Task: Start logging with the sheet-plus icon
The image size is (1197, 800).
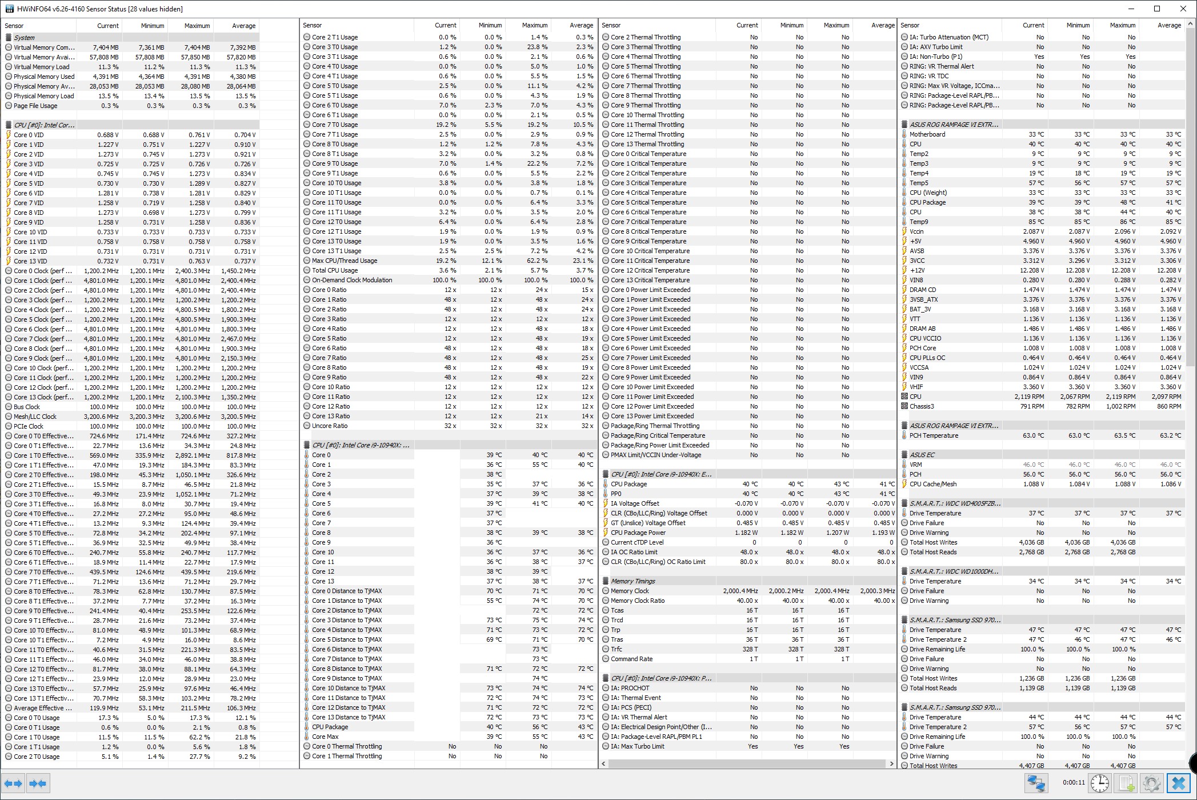Action: (1126, 783)
